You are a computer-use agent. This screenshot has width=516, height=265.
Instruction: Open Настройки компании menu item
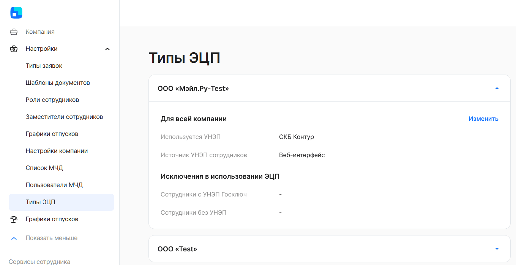(x=57, y=151)
